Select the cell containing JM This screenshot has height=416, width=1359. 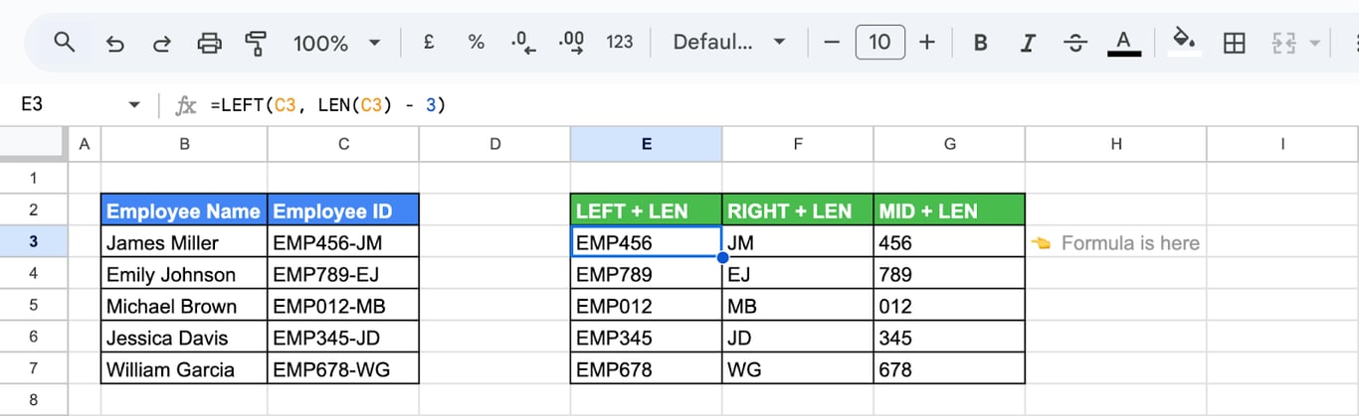point(798,242)
